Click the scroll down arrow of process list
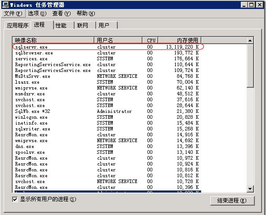 coord(250,188)
